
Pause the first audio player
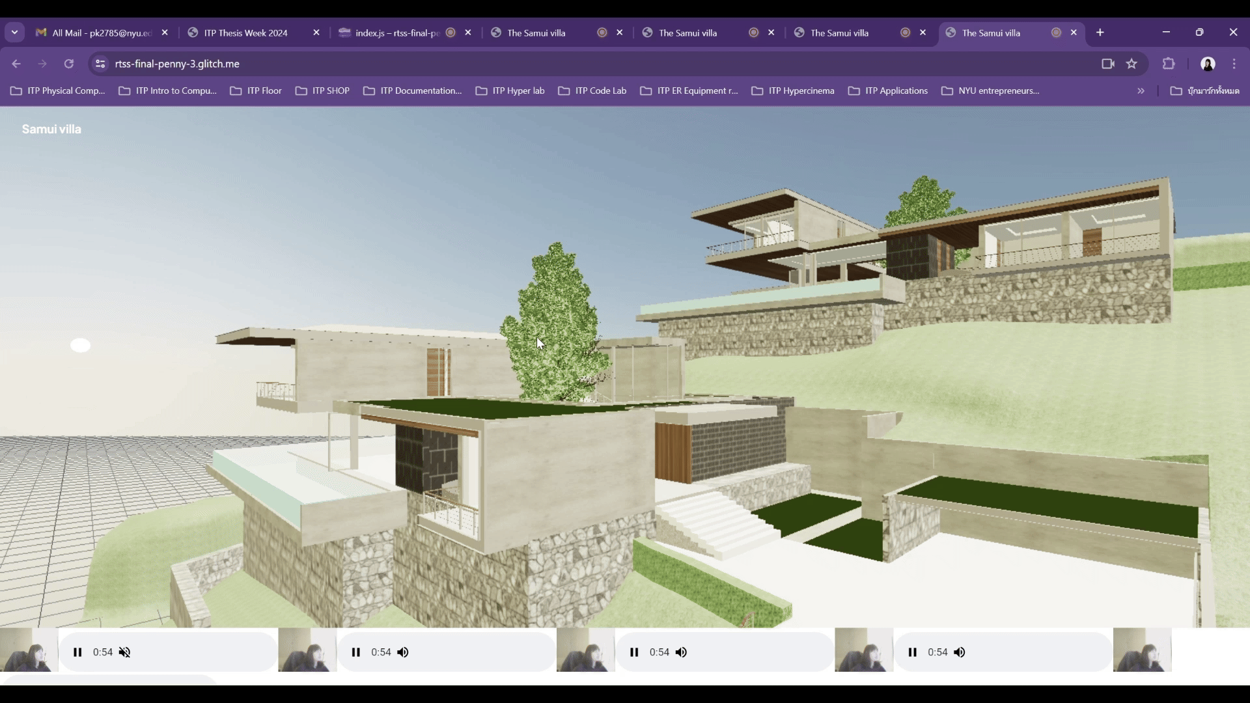(77, 652)
